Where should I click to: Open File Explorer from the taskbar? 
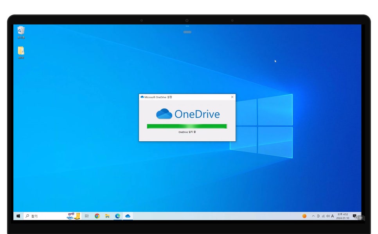pos(107,216)
